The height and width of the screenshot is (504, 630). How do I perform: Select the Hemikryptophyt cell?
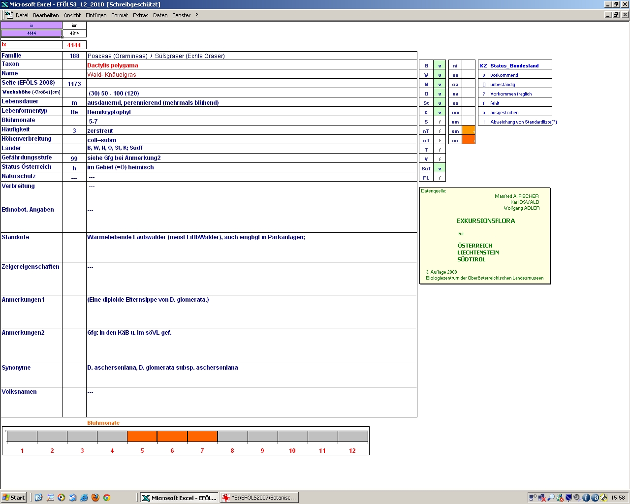pyautogui.click(x=252, y=112)
